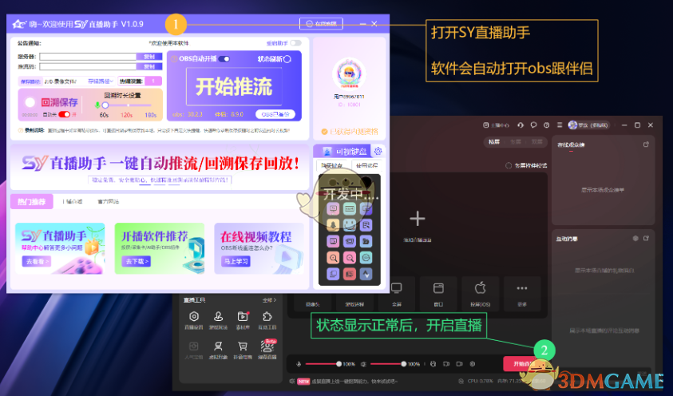673x396 pixels.
Task: Click the 马上学习 button on 在线视频教程 card
Action: click(x=236, y=261)
